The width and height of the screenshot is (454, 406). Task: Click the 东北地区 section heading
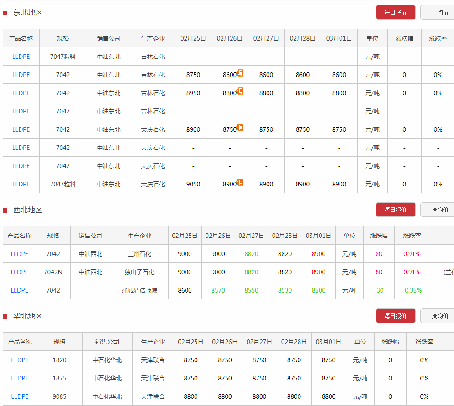27,13
